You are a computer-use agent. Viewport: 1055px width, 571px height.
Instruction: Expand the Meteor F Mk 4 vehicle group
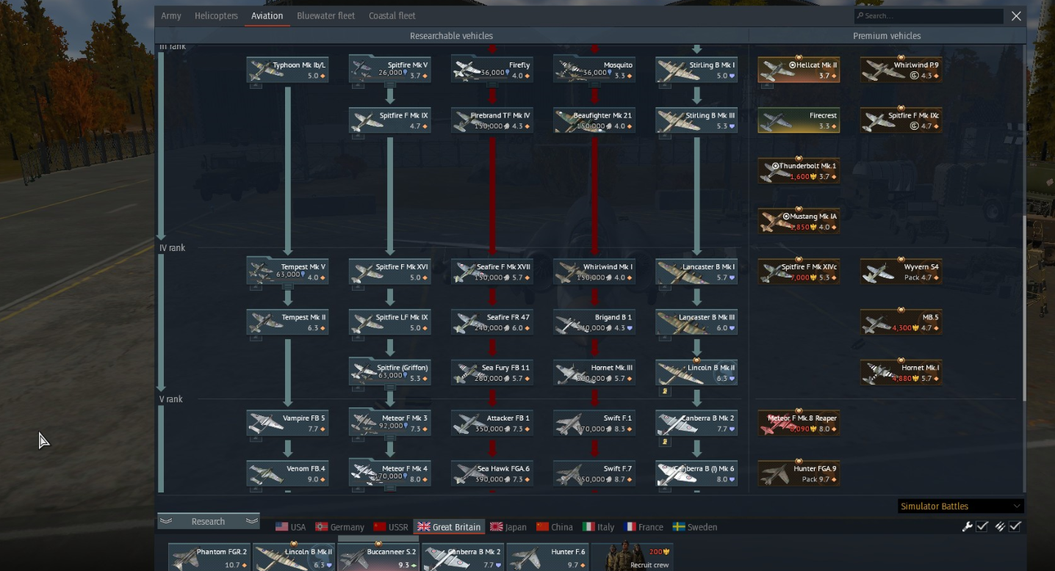pyautogui.click(x=389, y=474)
